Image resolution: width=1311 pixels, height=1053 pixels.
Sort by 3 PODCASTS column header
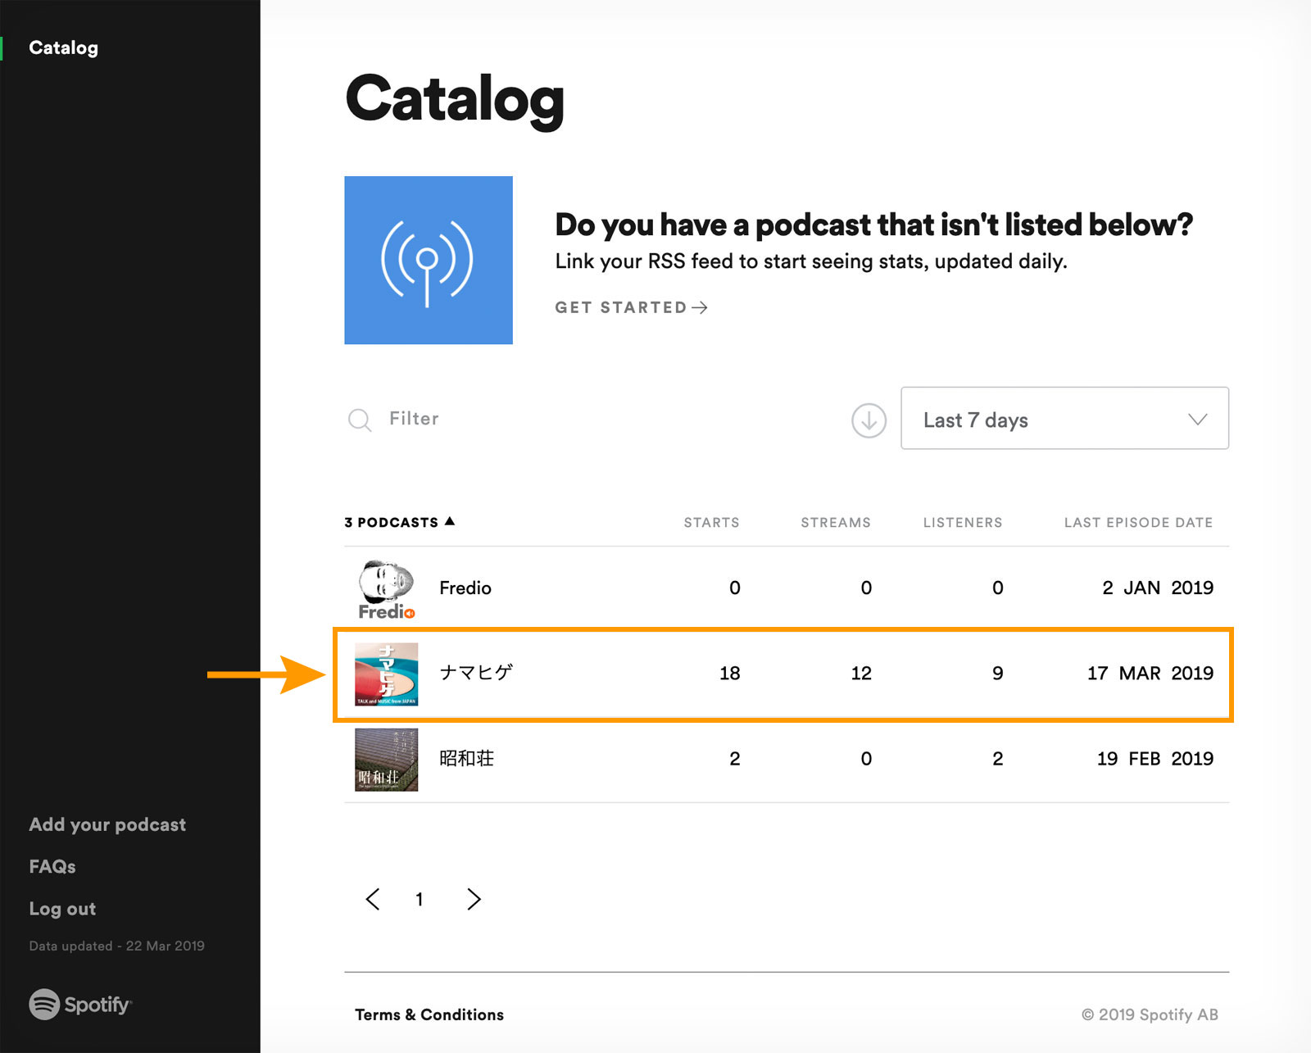(399, 522)
